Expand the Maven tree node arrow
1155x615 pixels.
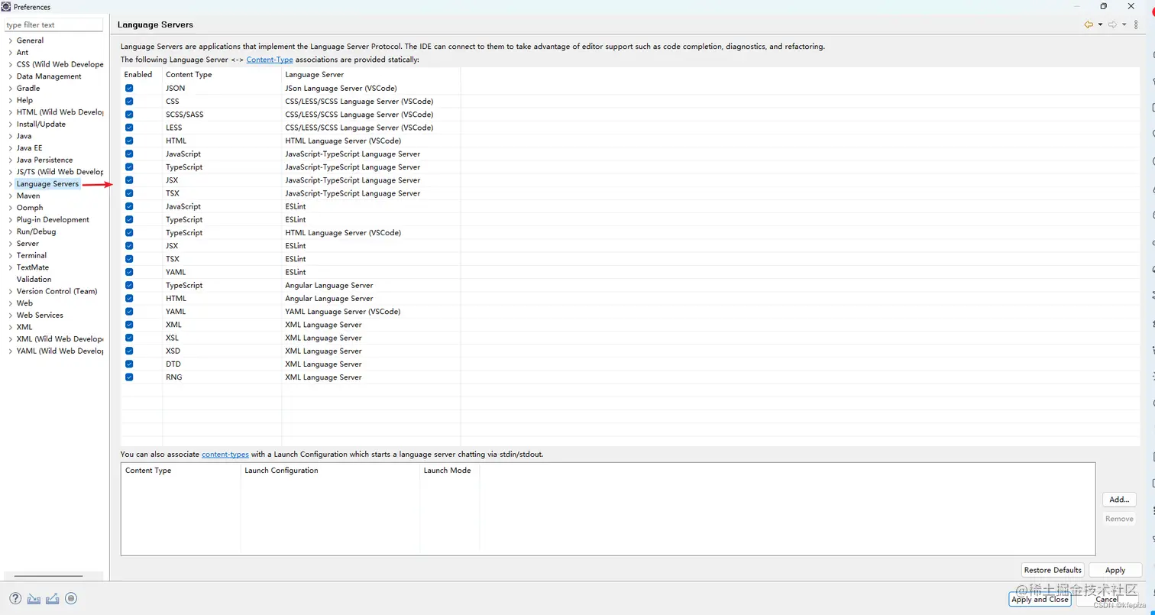tap(10, 196)
